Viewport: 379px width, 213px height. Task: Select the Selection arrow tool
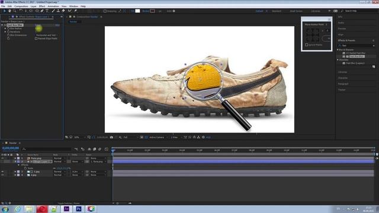(4, 11)
